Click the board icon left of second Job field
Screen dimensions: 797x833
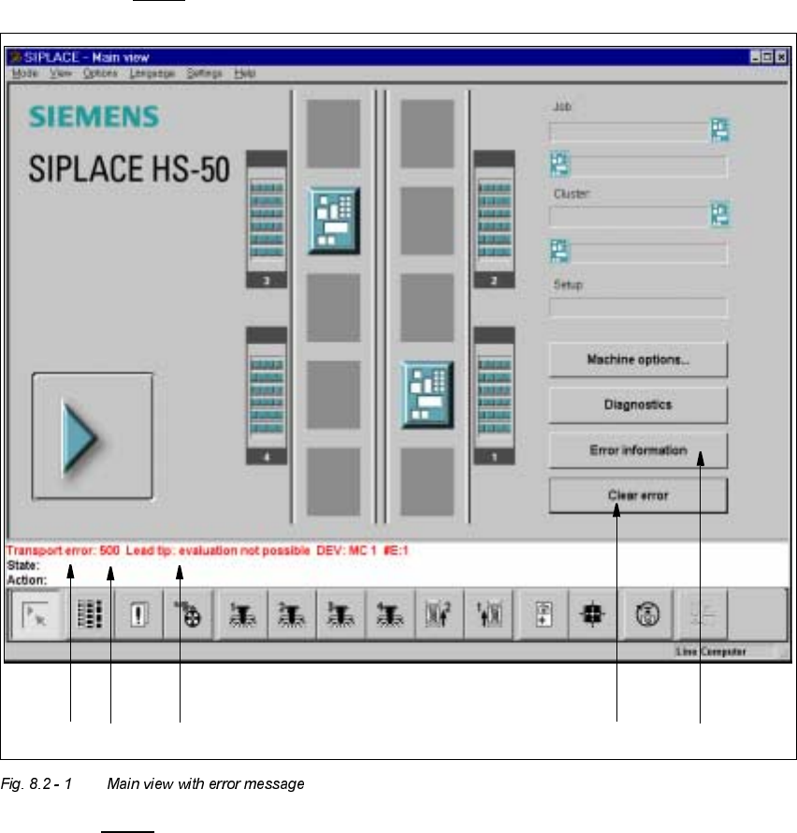tap(559, 164)
